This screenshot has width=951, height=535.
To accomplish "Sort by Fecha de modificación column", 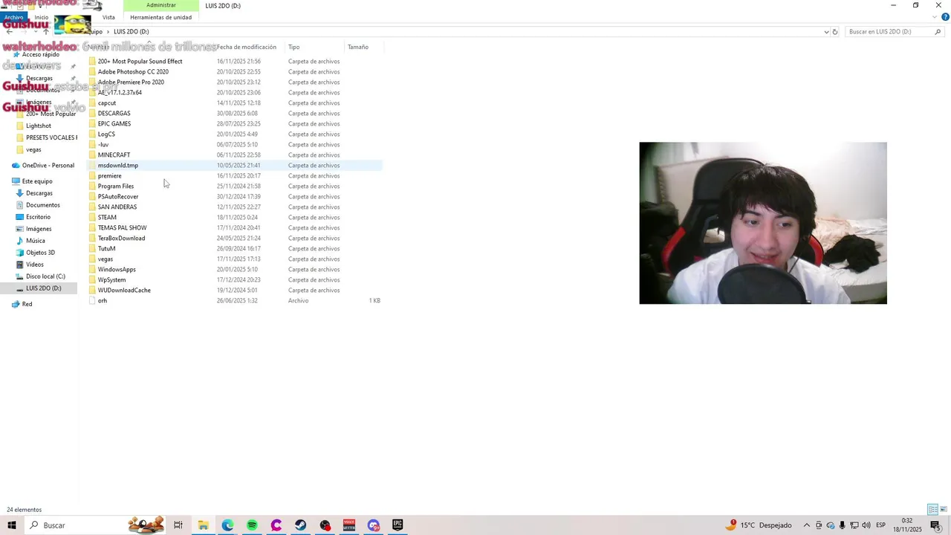I will pyautogui.click(x=247, y=47).
